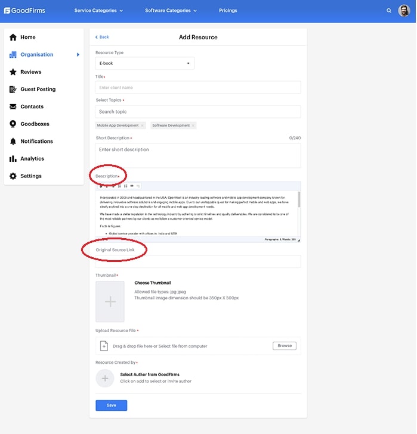Open the user profile avatar
The width and height of the screenshot is (417, 434).
[404, 11]
